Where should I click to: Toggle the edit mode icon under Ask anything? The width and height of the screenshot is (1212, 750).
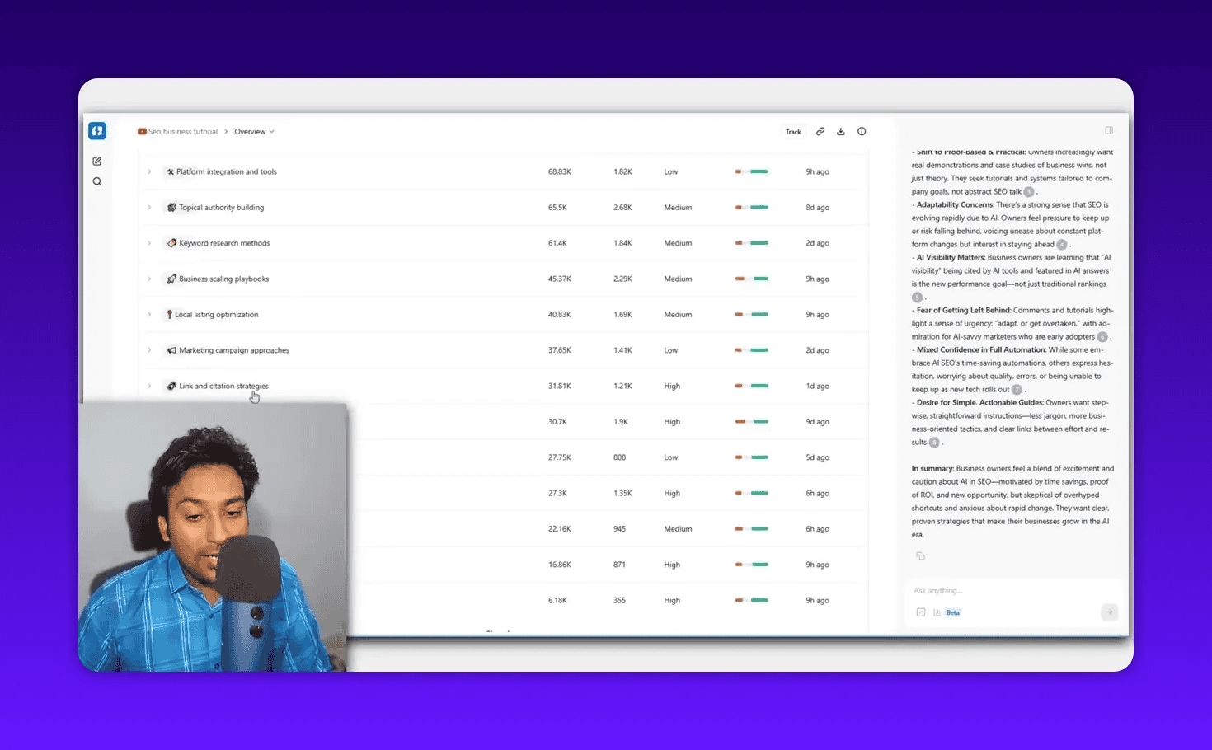point(921,612)
